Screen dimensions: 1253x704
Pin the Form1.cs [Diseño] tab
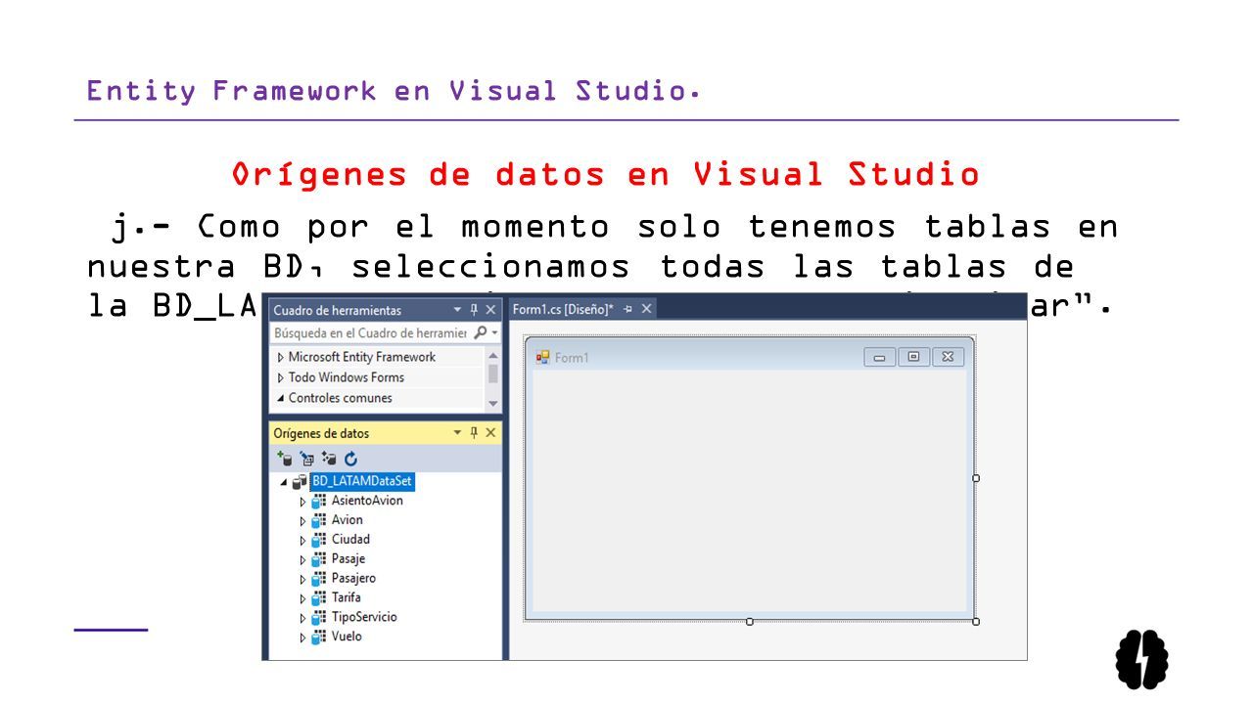point(628,309)
